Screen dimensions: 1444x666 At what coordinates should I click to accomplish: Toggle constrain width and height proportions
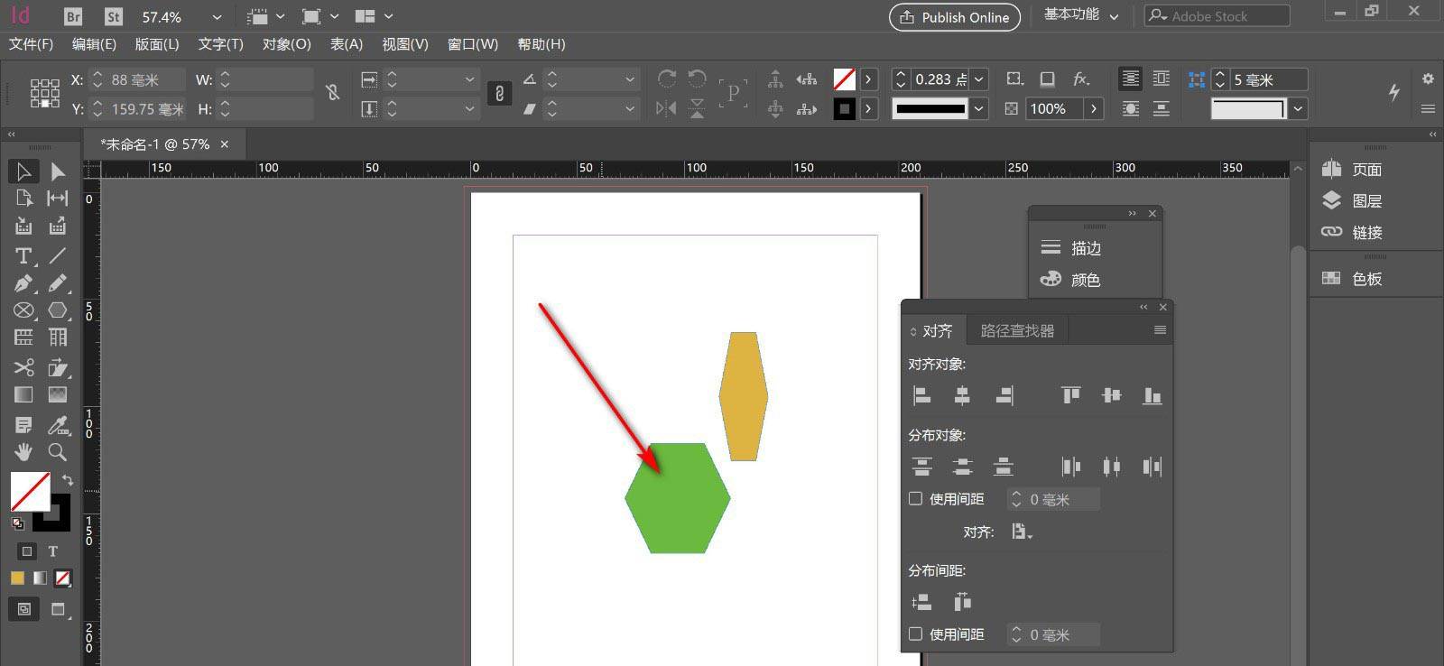pos(333,93)
